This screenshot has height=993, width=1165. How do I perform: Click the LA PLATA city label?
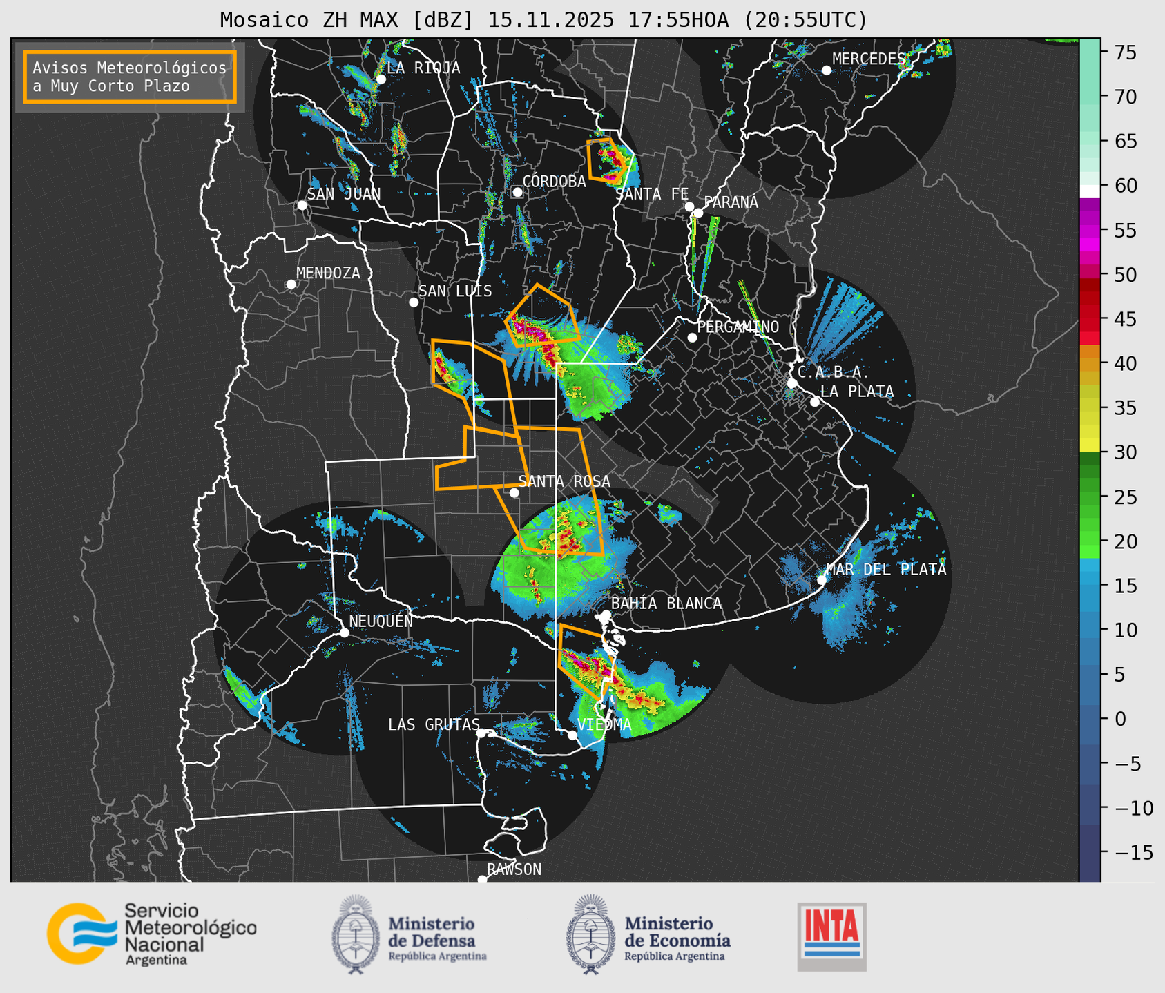click(857, 392)
